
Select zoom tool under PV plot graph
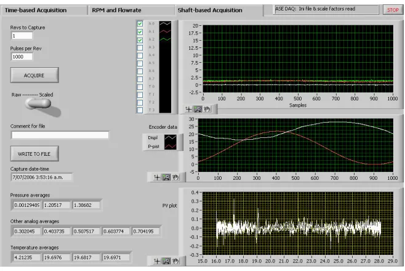point(166,261)
